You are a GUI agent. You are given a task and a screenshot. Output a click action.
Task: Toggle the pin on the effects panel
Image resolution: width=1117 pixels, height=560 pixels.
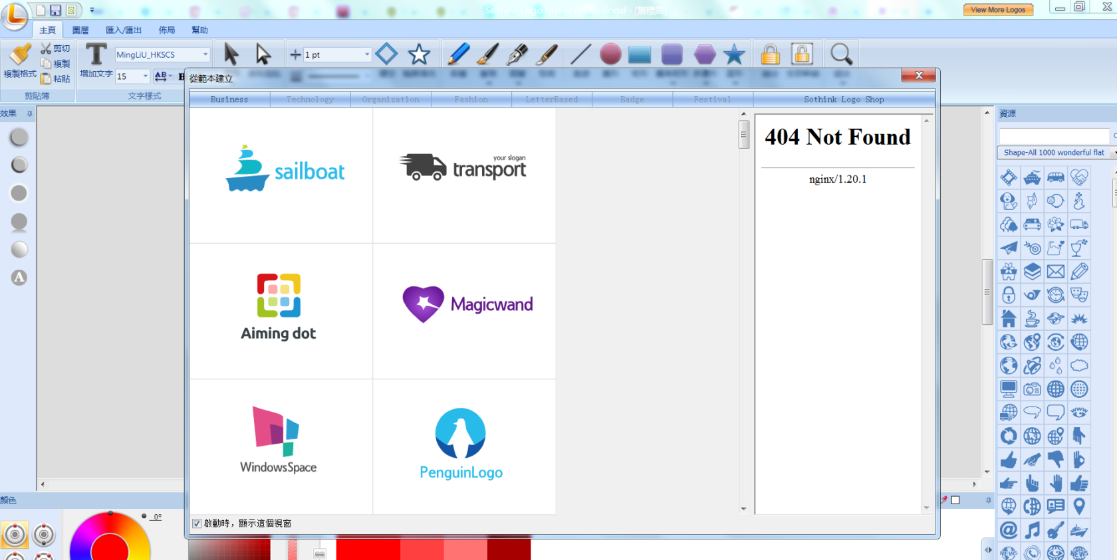[29, 114]
